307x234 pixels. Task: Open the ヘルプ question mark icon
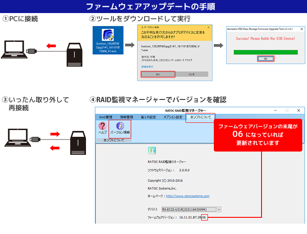(102, 128)
